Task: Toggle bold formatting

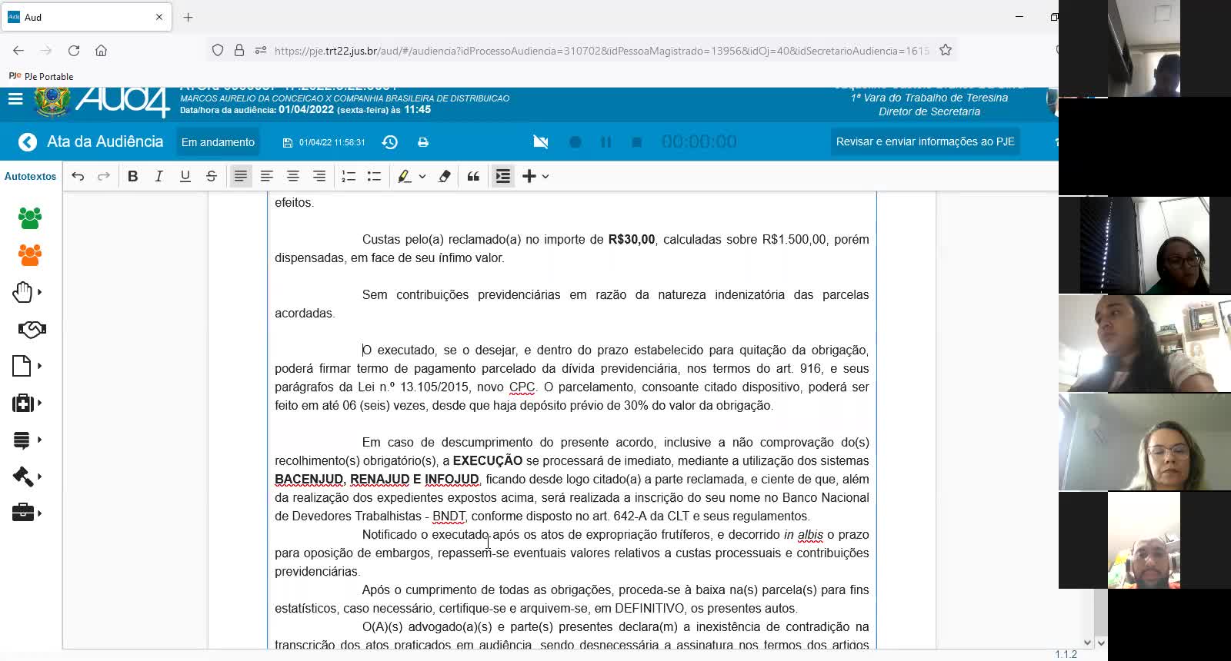Action: tap(133, 176)
